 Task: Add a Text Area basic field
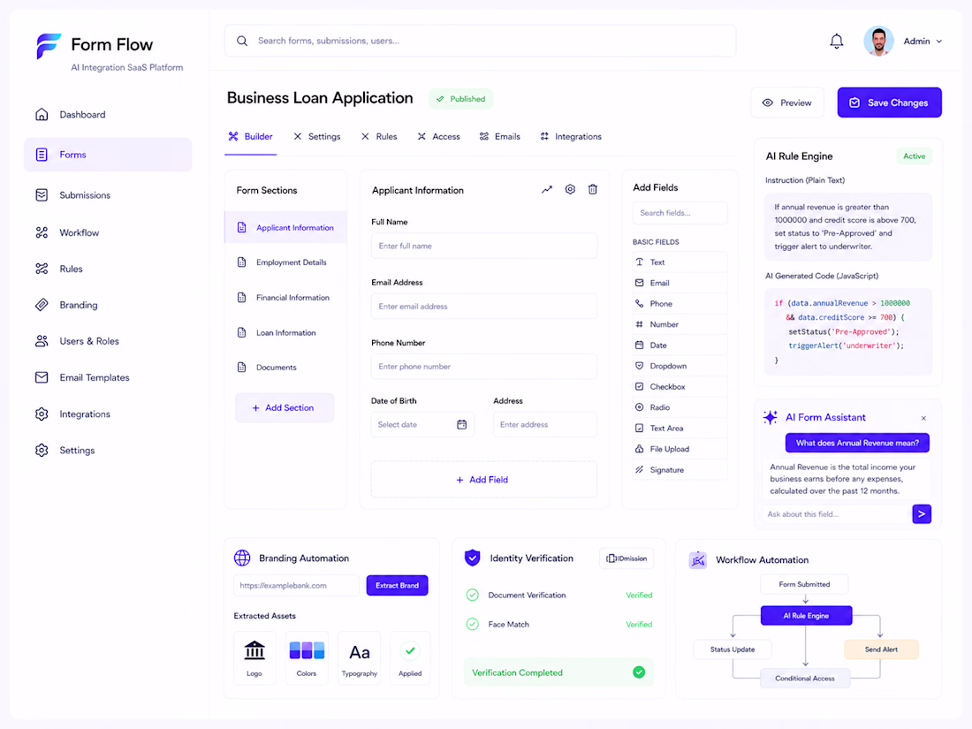(x=680, y=429)
